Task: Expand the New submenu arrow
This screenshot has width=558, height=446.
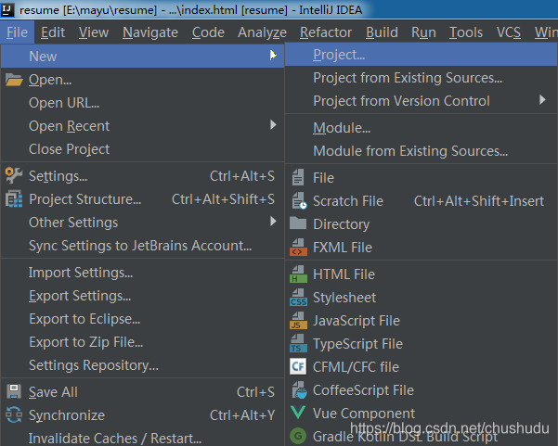Action: (273, 55)
